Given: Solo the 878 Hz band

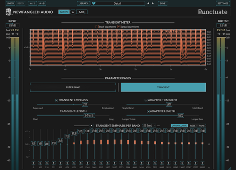Looking at the screenshot, I should 74,163.
